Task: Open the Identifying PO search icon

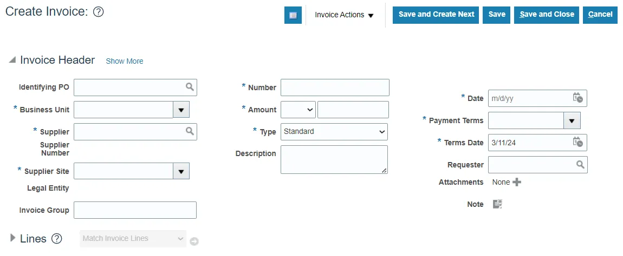Action: coord(190,87)
